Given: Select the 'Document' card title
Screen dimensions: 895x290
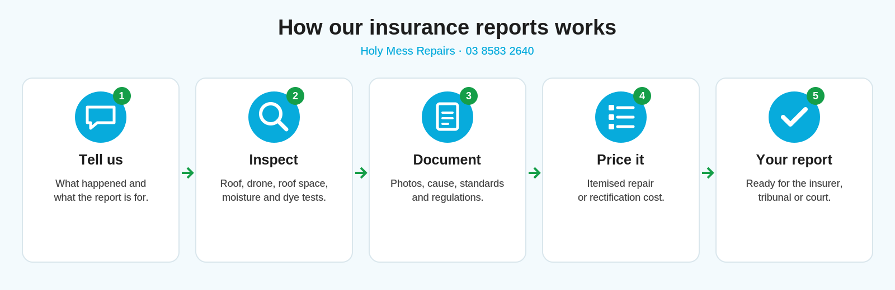Looking at the screenshot, I should pyautogui.click(x=447, y=159).
